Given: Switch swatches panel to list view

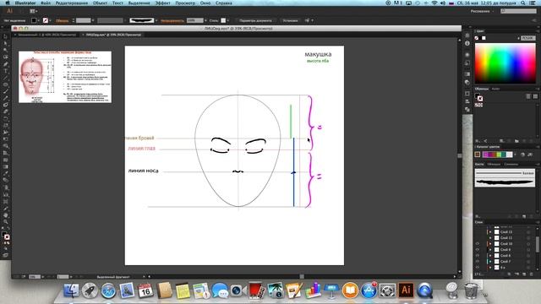Looking at the screenshot, I should point(528,96).
